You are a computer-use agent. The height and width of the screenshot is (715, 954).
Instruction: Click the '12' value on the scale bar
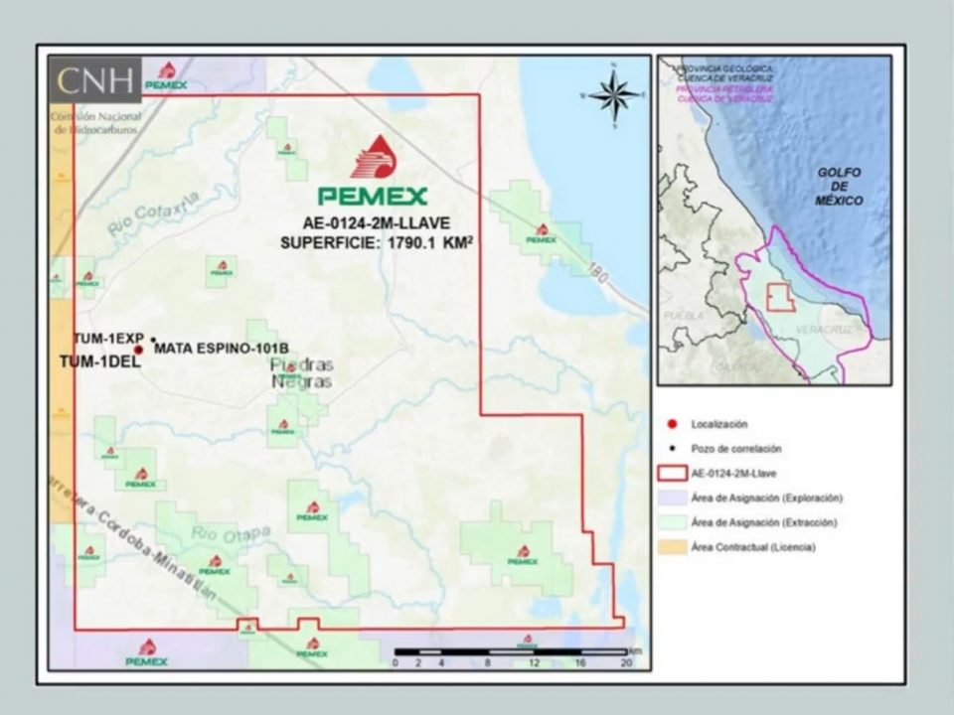pos(535,662)
